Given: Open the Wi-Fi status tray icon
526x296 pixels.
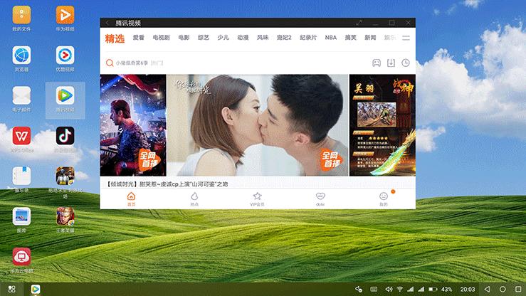Looking at the screenshot, I should [x=399, y=289].
